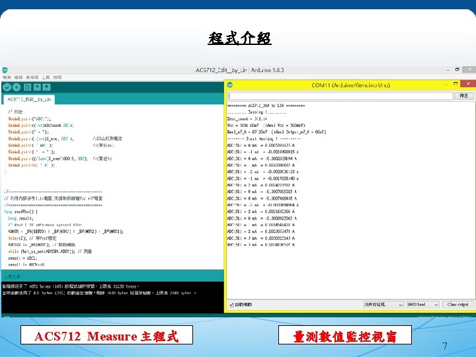This screenshot has height=357, width=476.
Task: Click the 'while (bit_is_set' code line
Action: click(x=50, y=251)
